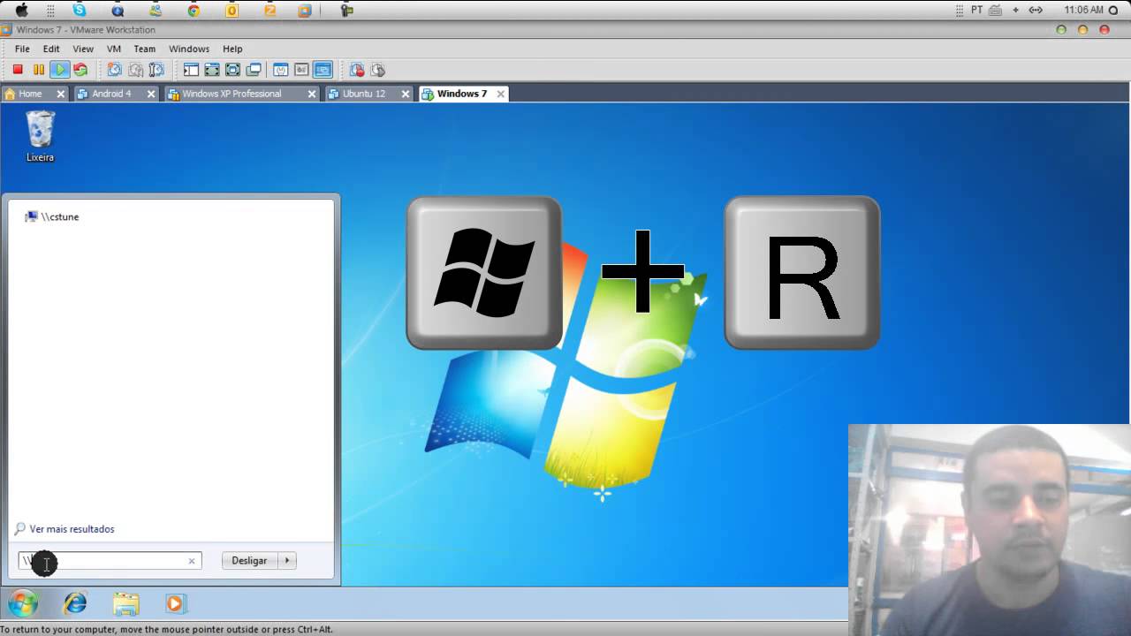
Task: Click the Skype icon in the top bar
Action: point(80,10)
